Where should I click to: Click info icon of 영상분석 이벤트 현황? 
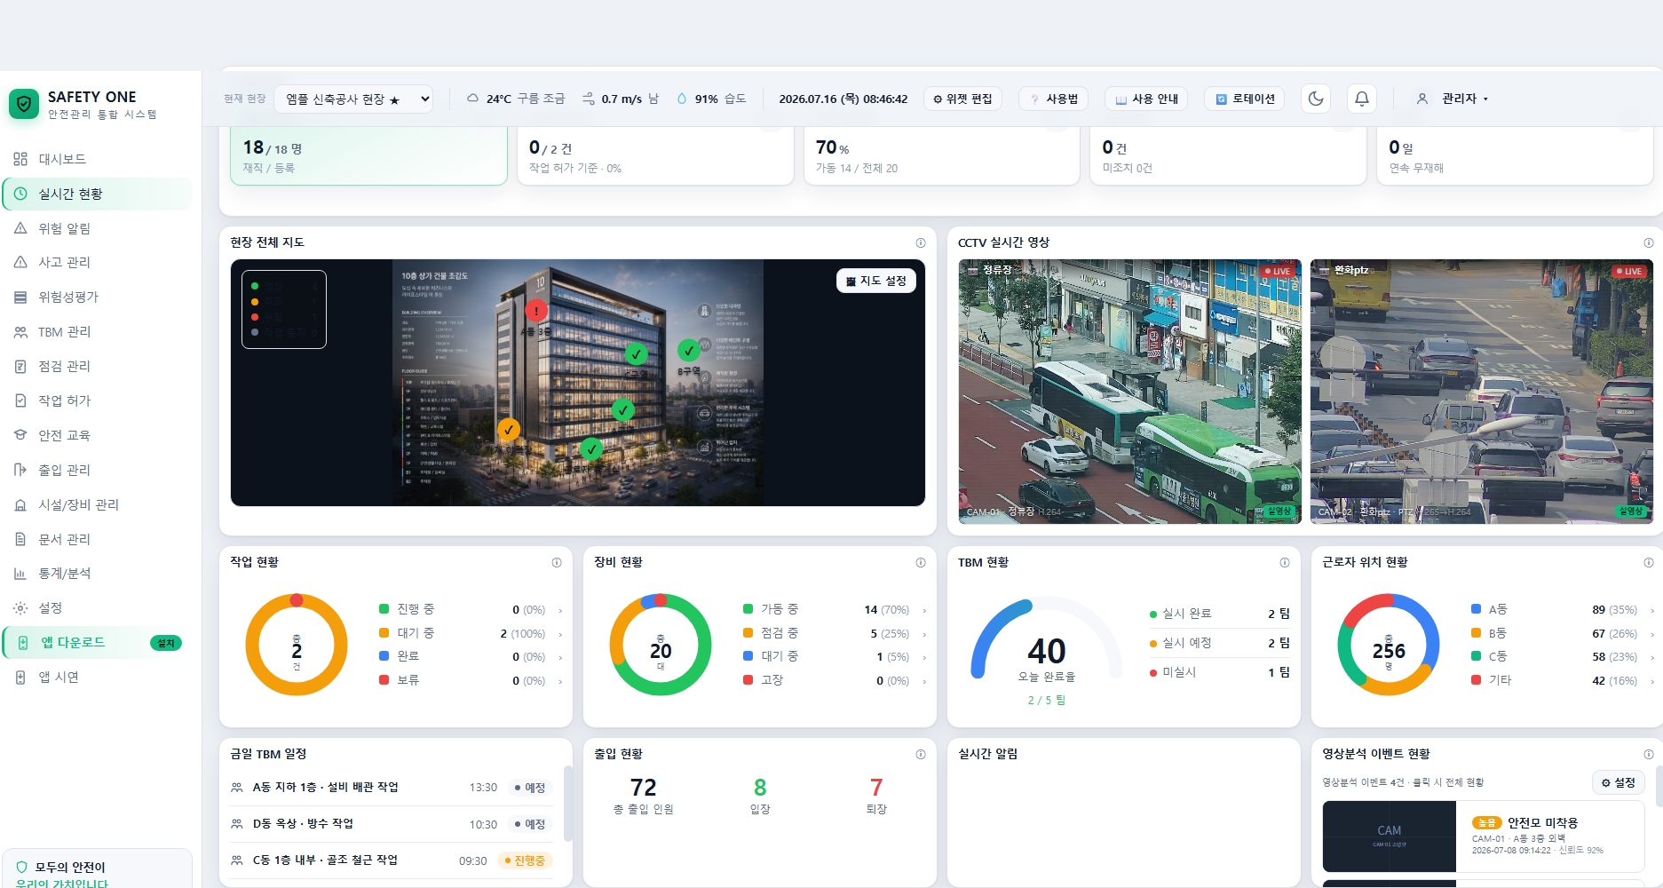pyautogui.click(x=1649, y=754)
